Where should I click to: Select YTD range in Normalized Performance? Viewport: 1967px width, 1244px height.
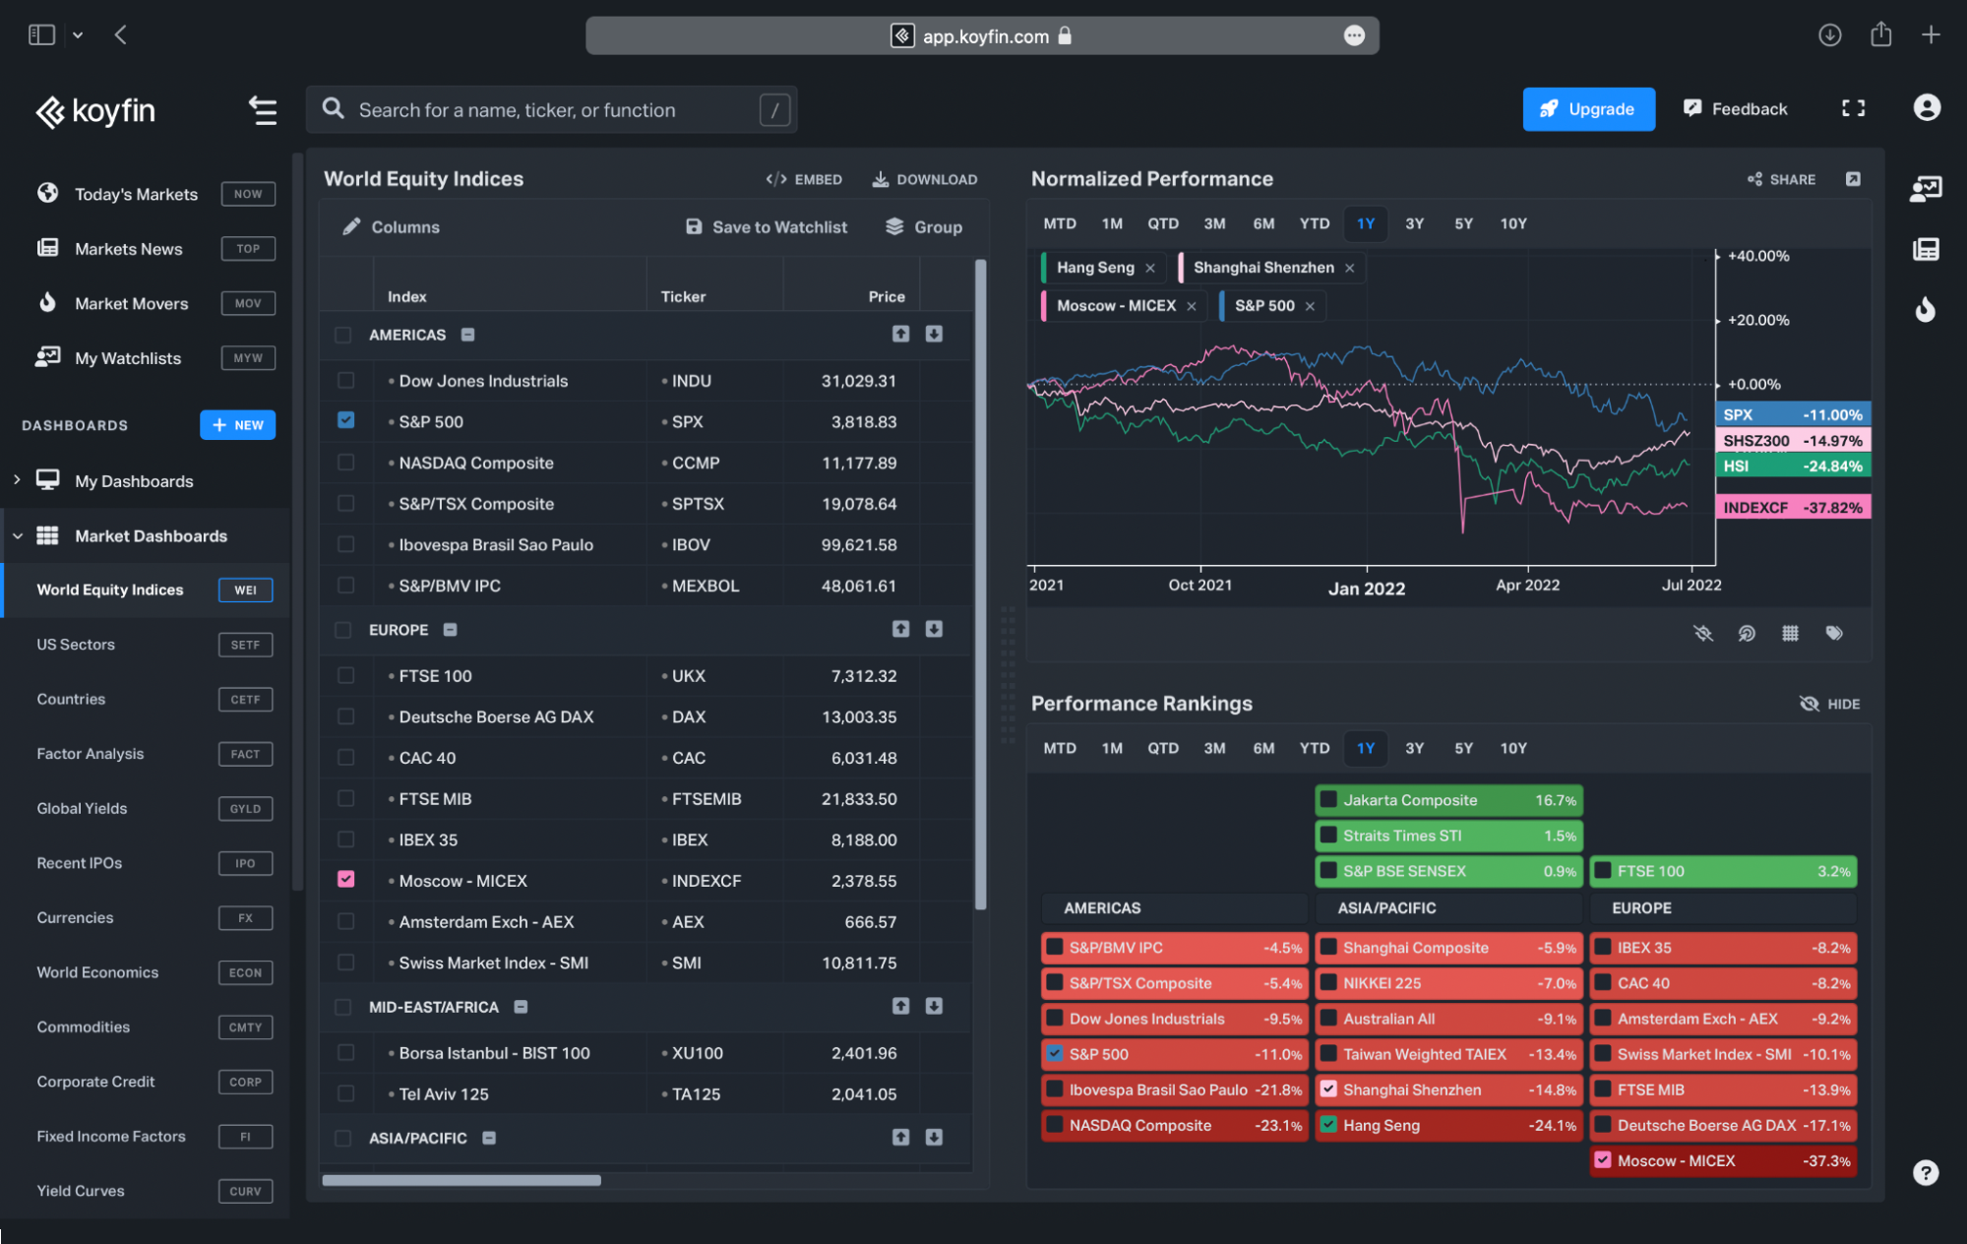pos(1314,223)
